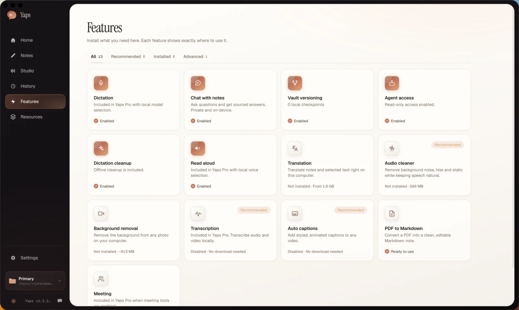Click 'Disabled · No download needed' under Auto captions

[315, 252]
